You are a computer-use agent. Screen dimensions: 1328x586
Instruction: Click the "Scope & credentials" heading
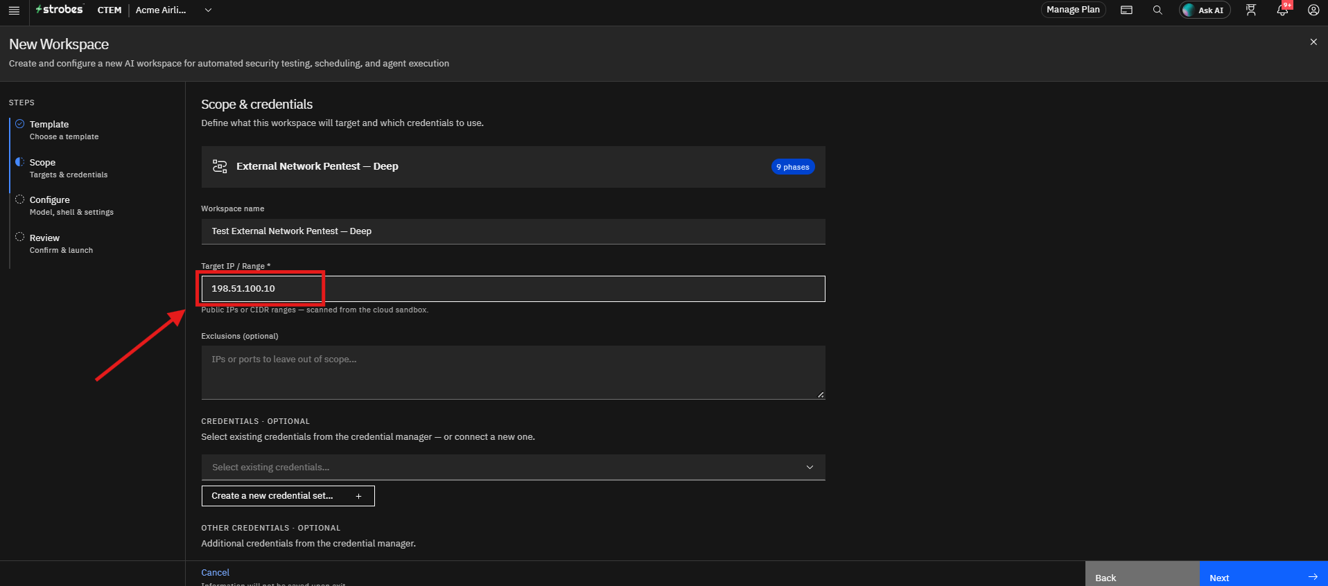point(257,105)
